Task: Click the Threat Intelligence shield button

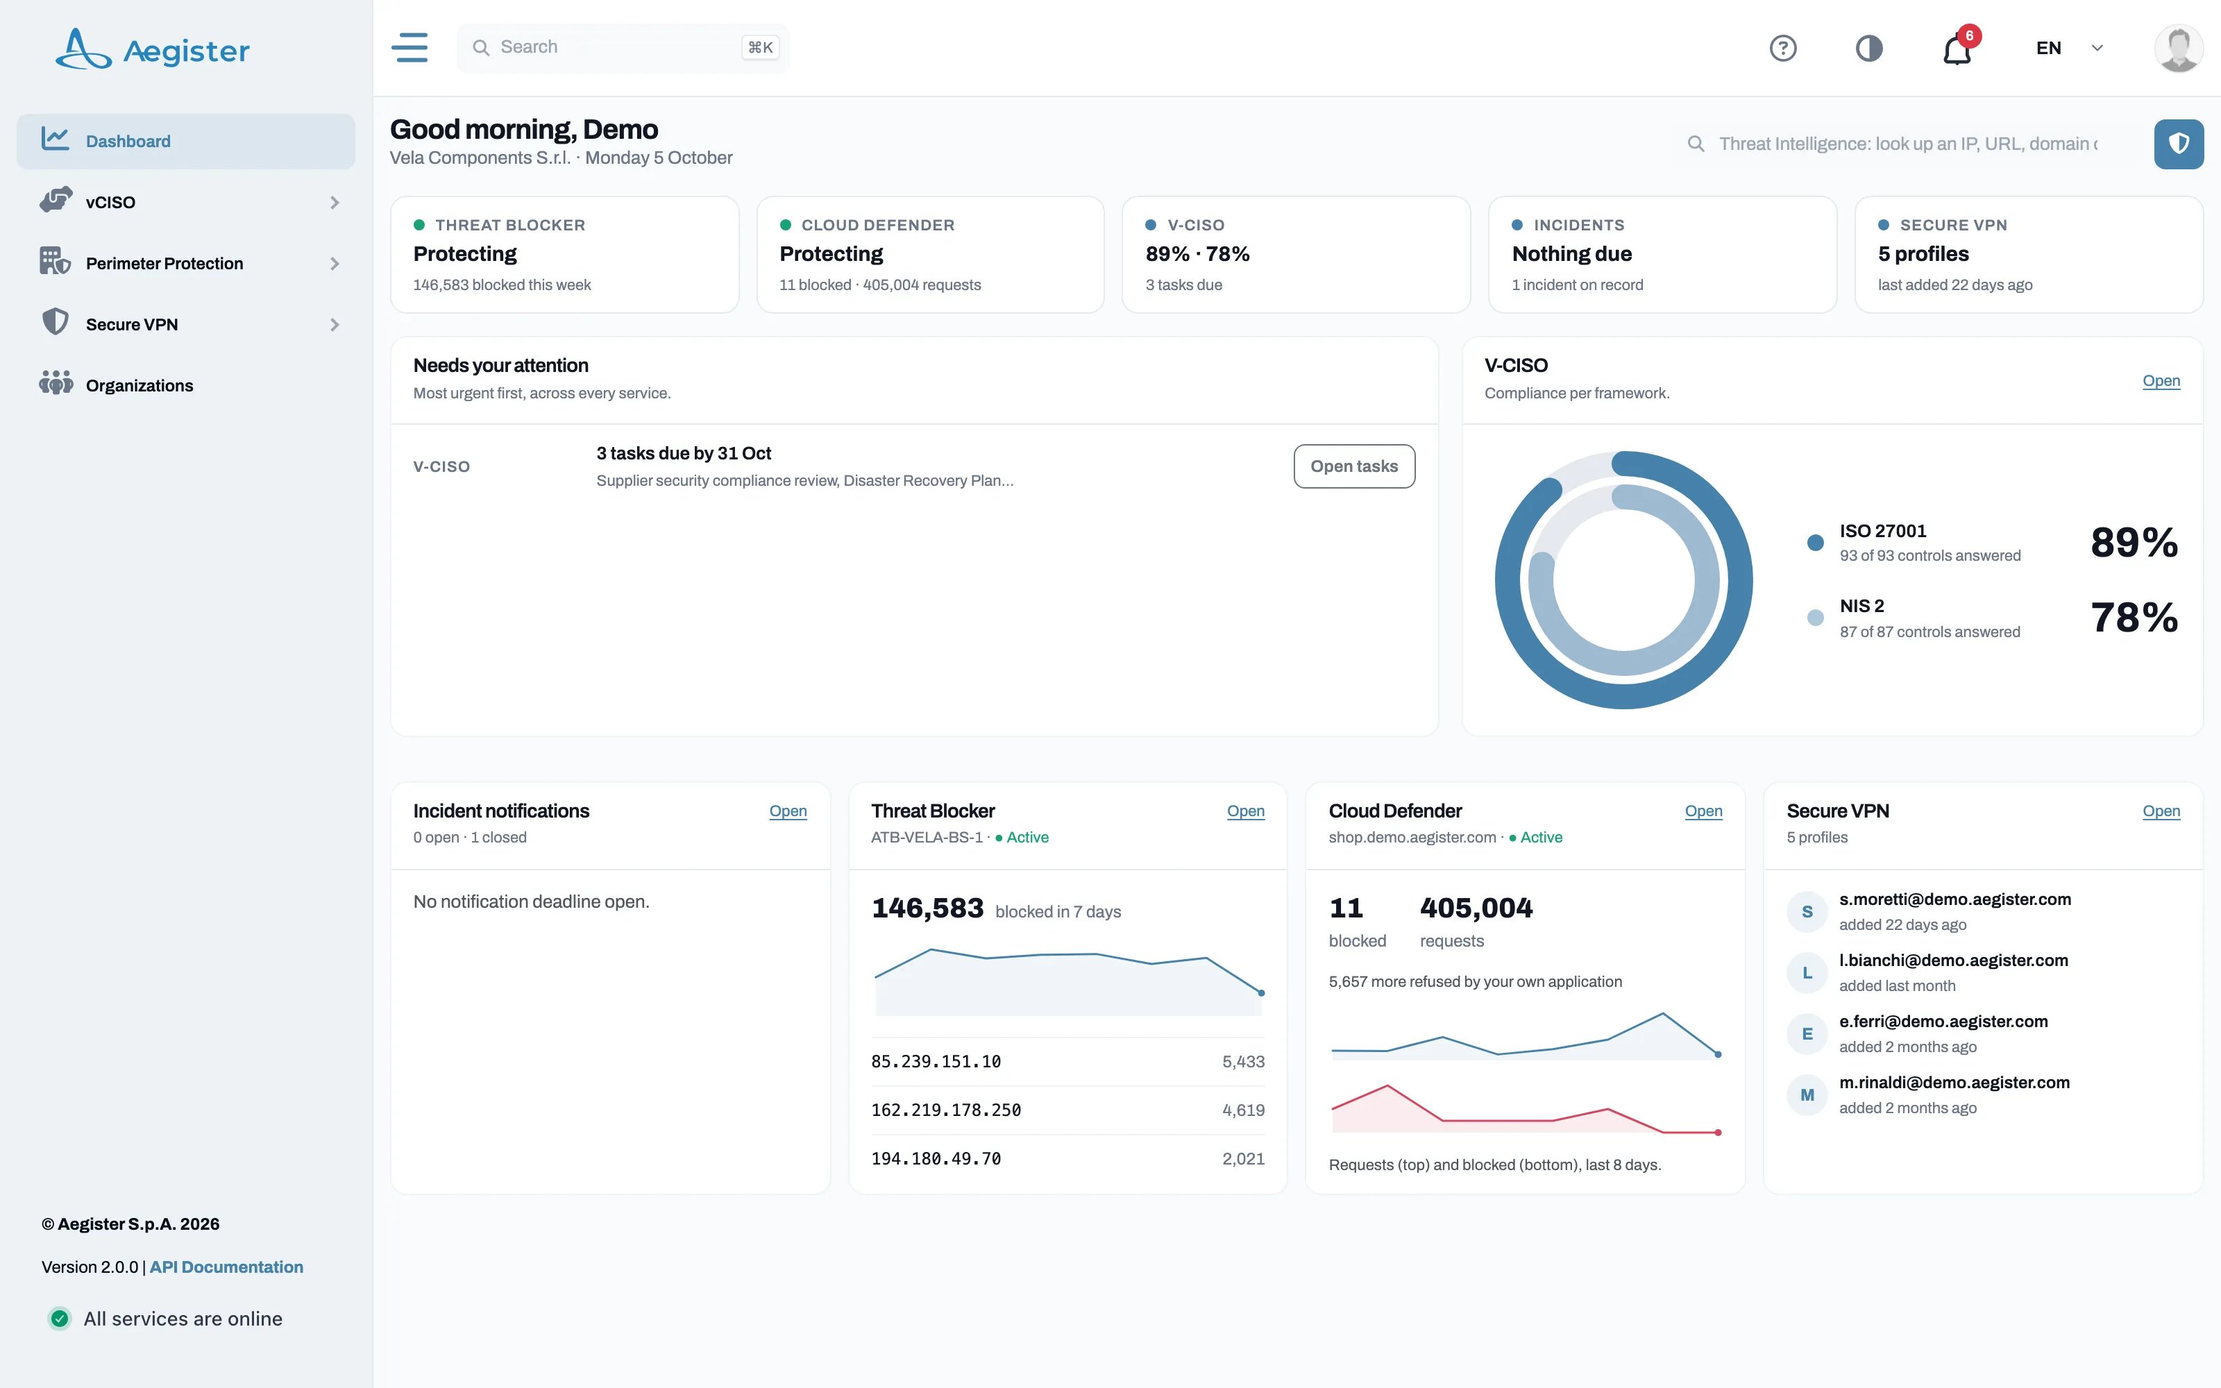Action: coord(2178,144)
